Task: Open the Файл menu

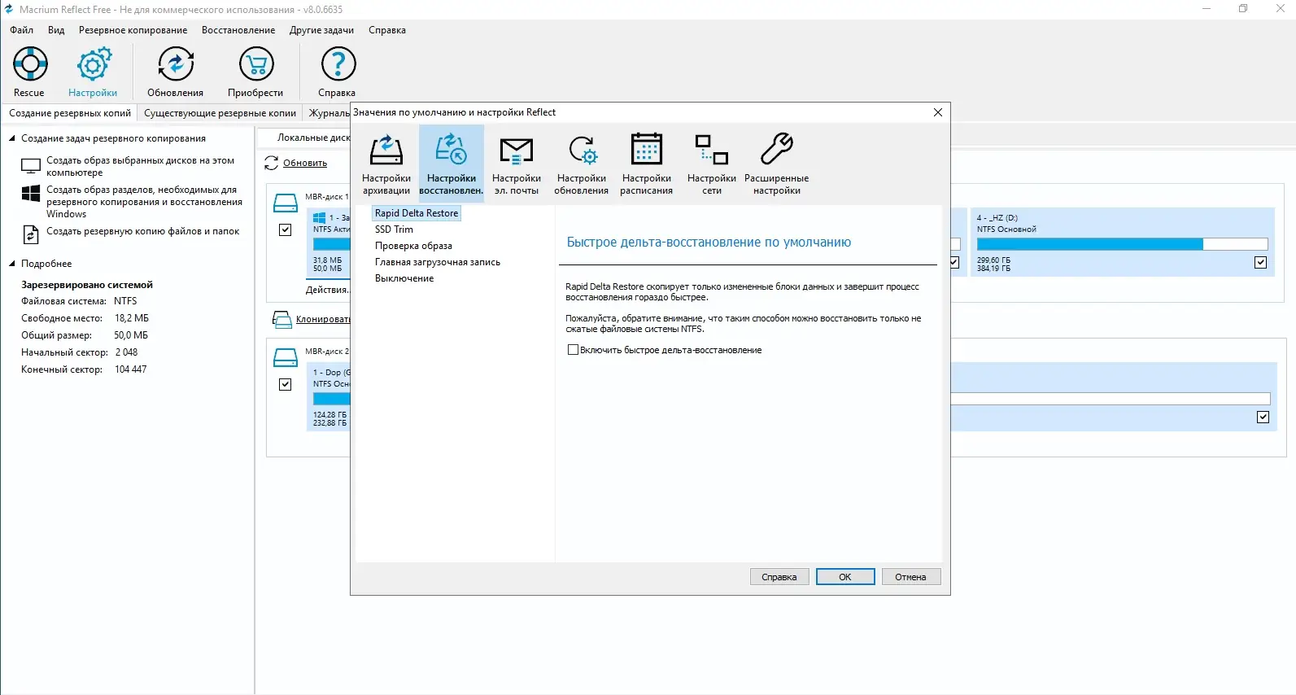Action: tap(22, 30)
